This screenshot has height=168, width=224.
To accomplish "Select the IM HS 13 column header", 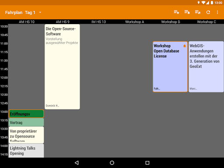I will [x=98, y=22].
